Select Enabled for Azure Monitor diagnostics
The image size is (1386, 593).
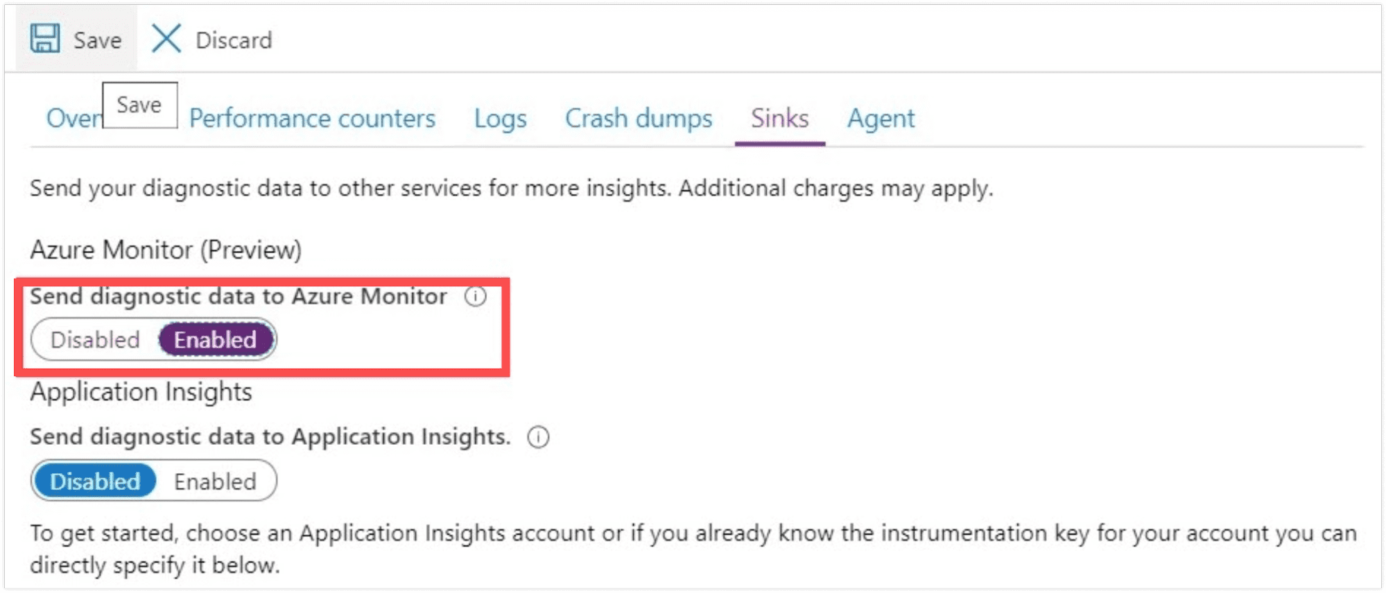216,340
